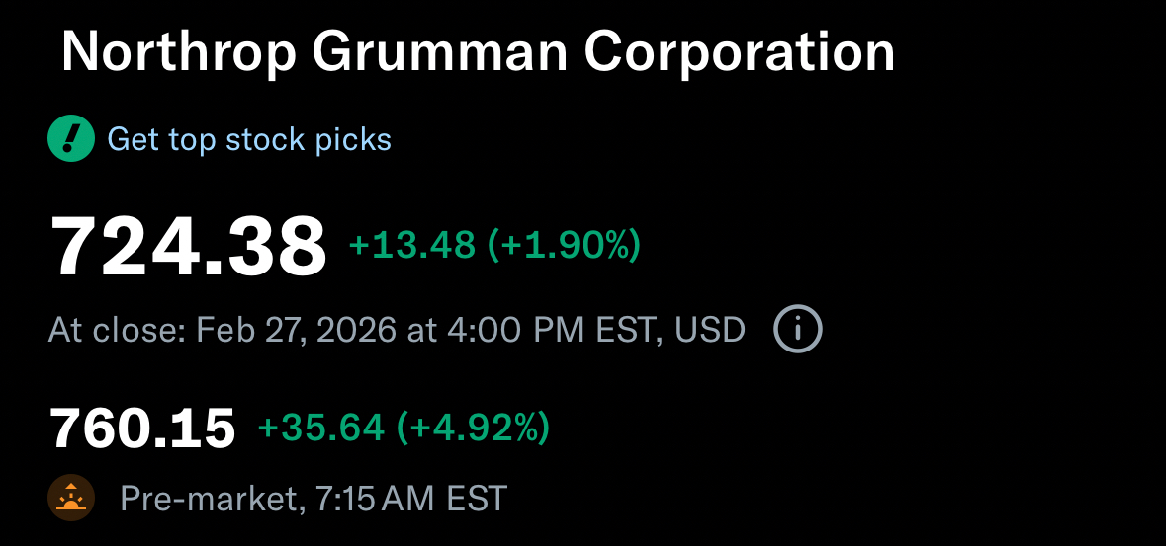
Task: Click the (+1.90%) percent change
Action: [x=564, y=245]
